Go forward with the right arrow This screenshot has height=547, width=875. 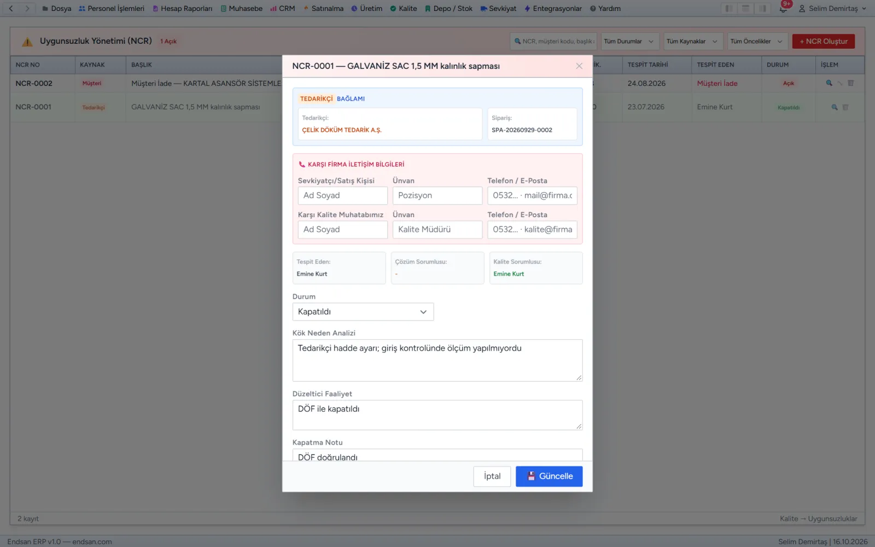coord(27,8)
